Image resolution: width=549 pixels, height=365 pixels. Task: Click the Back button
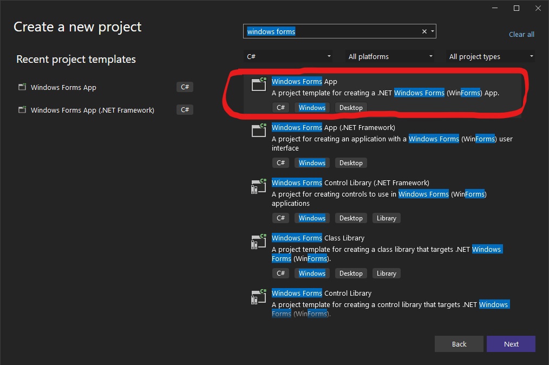(459, 344)
